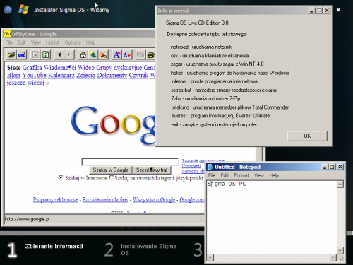Go back with the left arrow
The width and height of the screenshot is (353, 265).
[59, 54]
